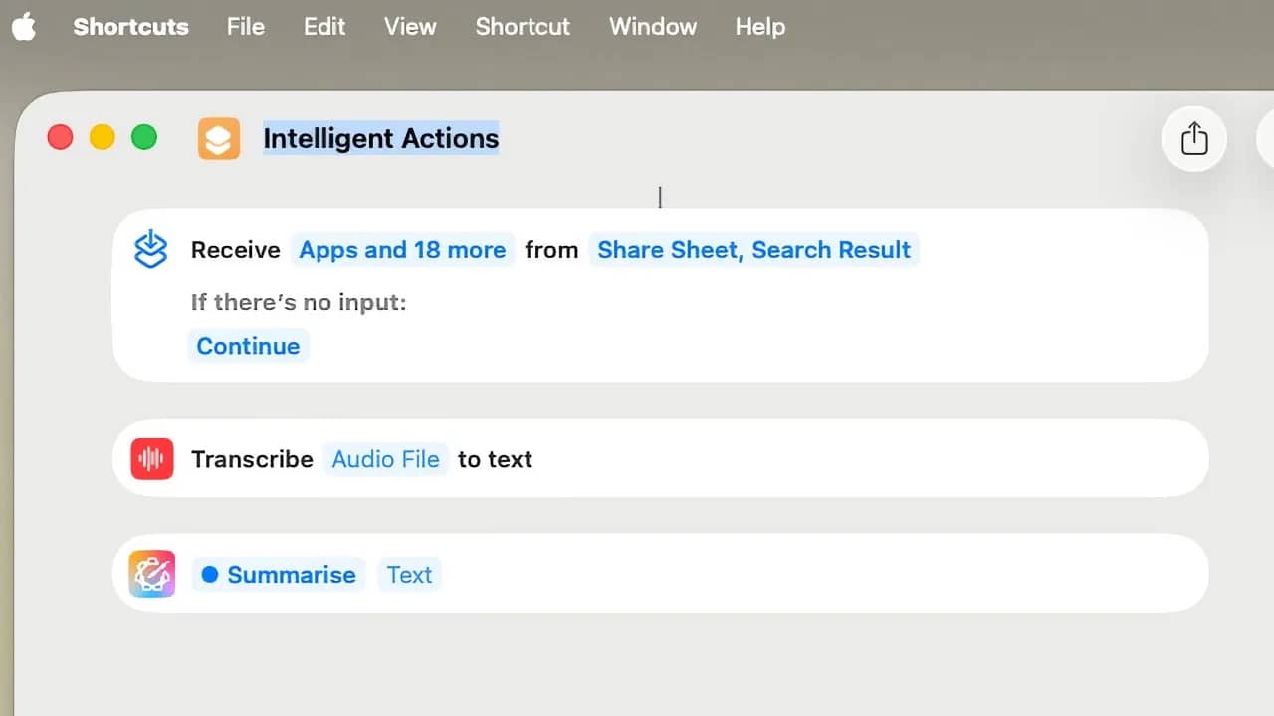Open the 'Summarise' action type dropdown
1274x716 pixels.
coord(280,575)
